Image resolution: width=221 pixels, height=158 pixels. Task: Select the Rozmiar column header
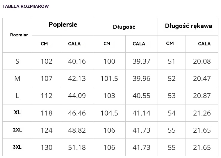(19, 35)
